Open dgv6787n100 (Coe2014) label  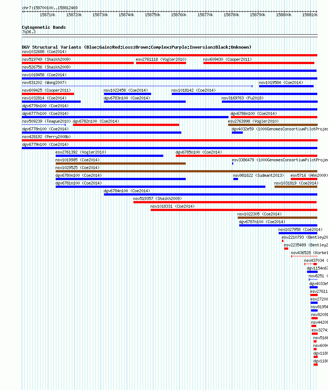262,221
